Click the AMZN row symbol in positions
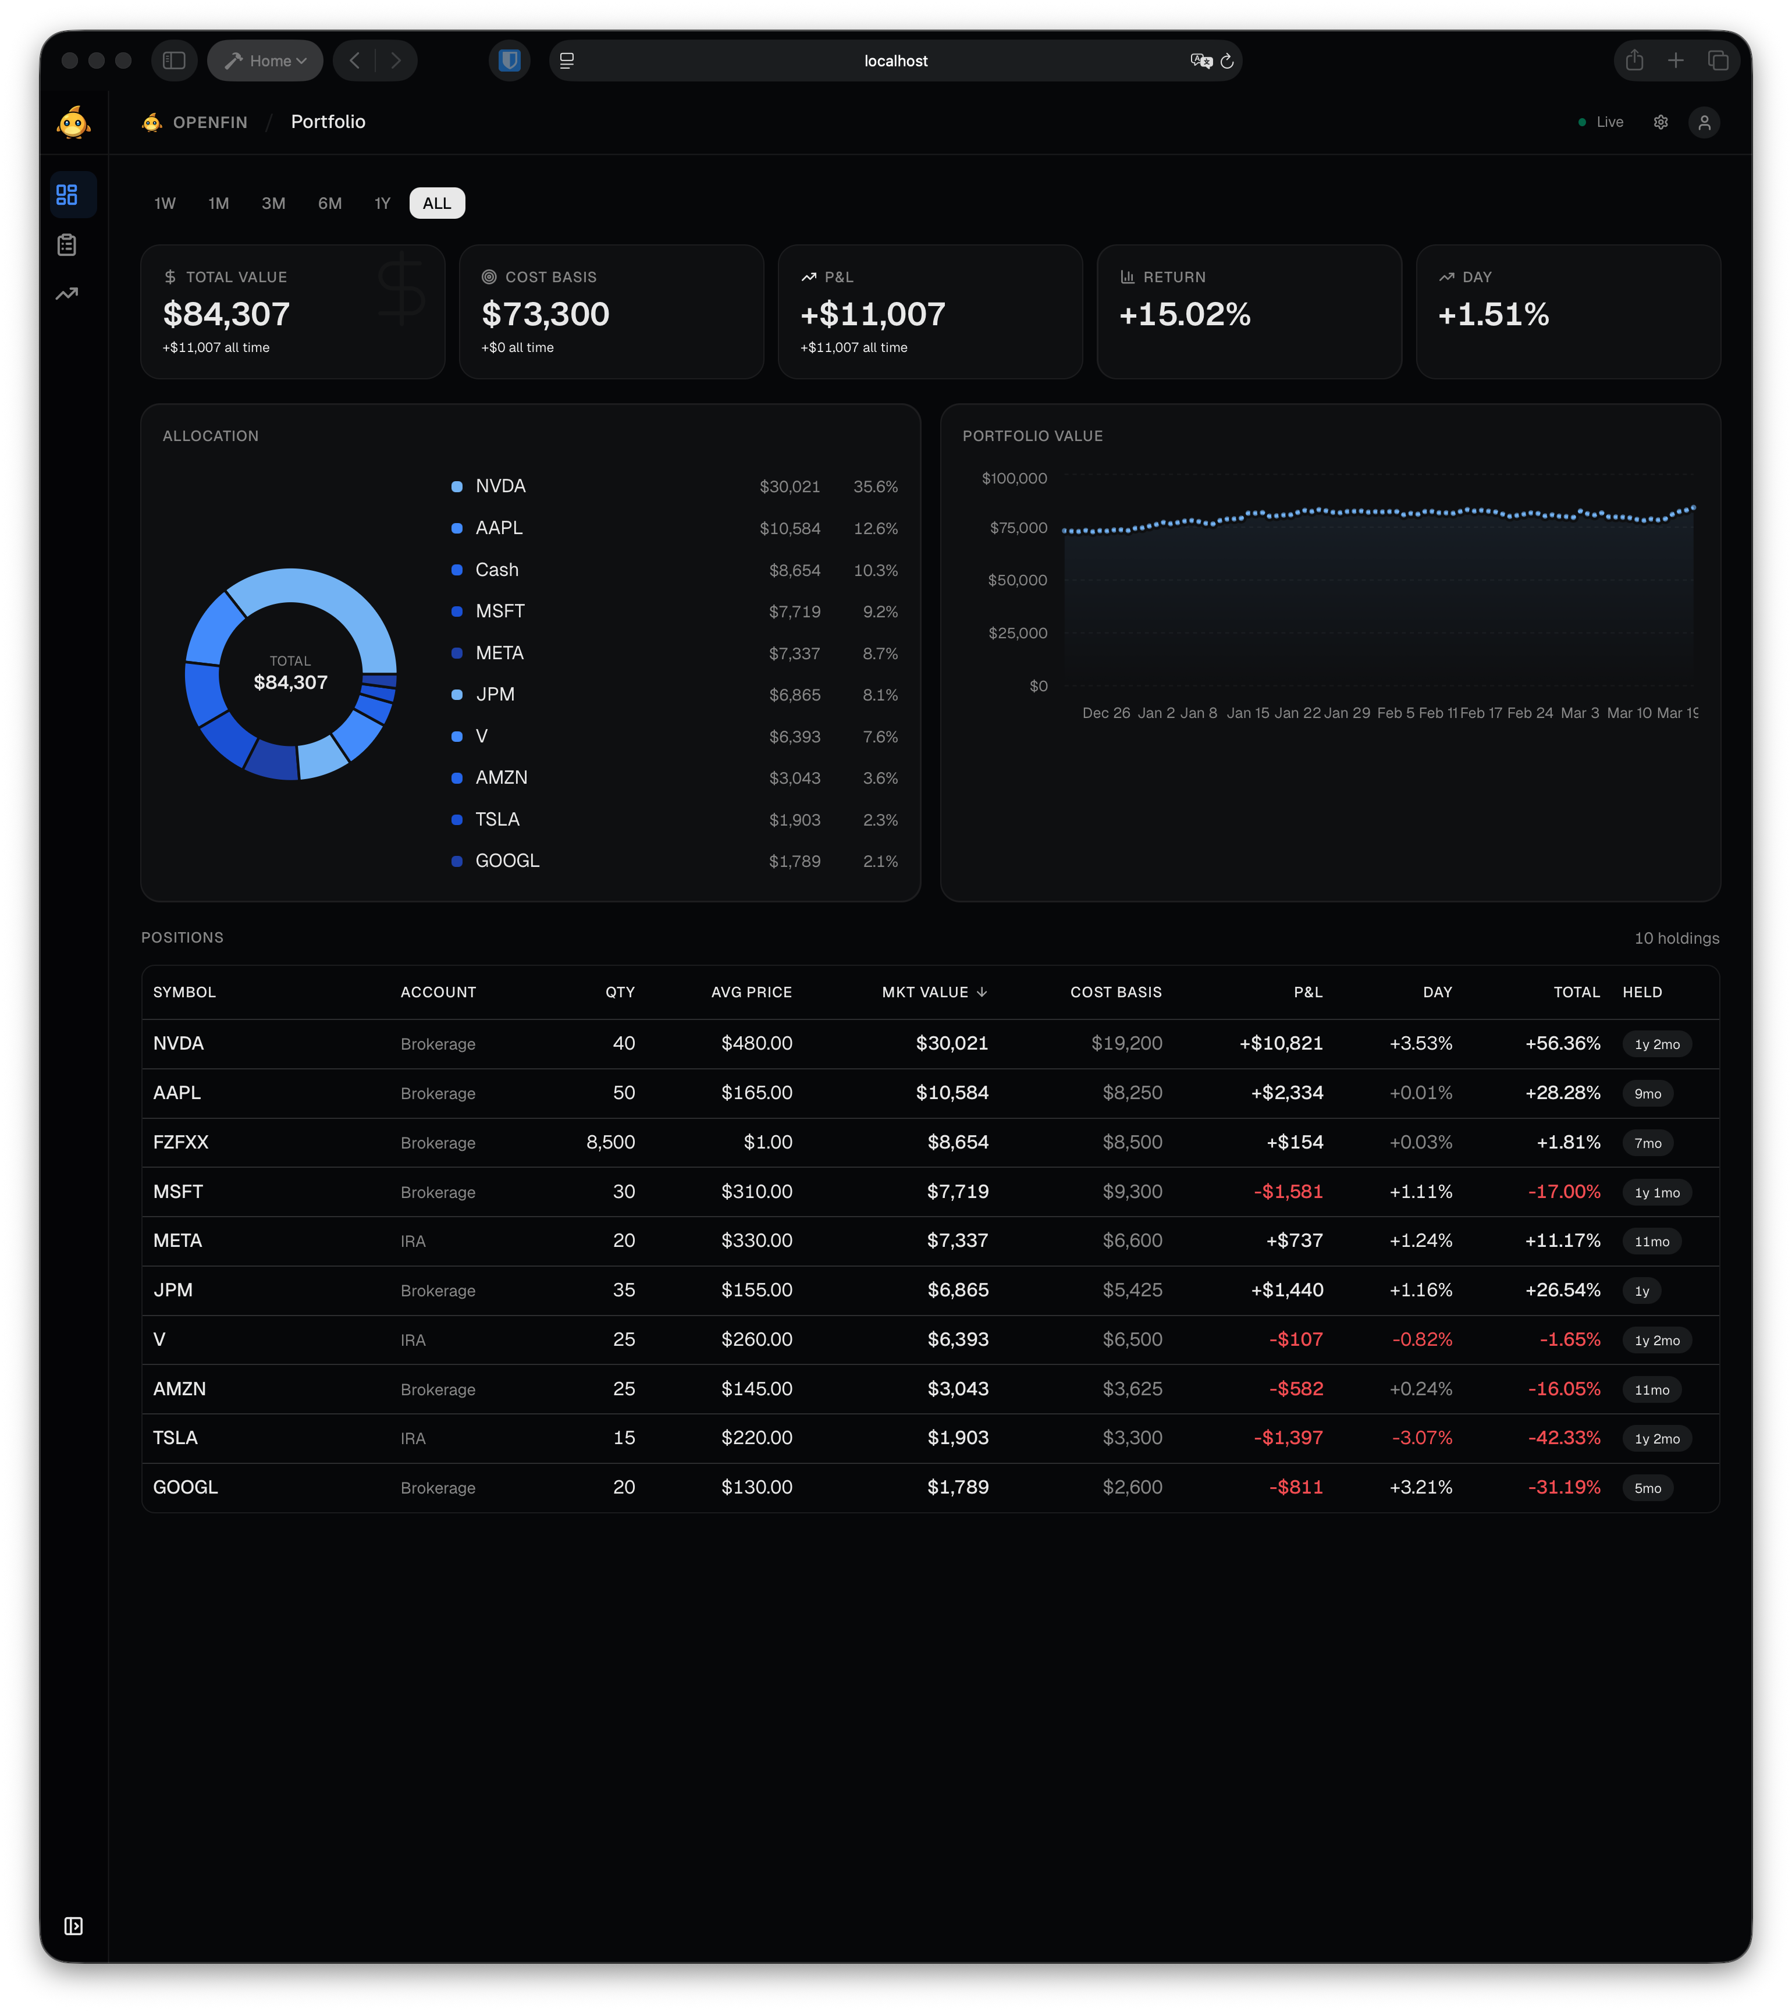The image size is (1792, 2012). [179, 1389]
